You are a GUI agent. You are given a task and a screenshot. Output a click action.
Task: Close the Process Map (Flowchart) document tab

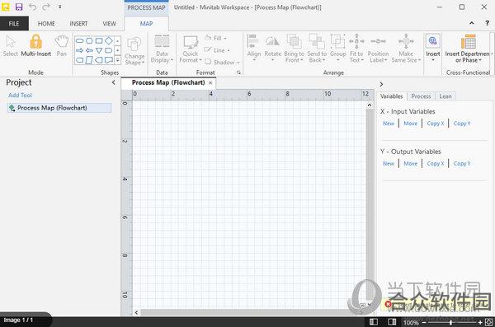point(210,83)
